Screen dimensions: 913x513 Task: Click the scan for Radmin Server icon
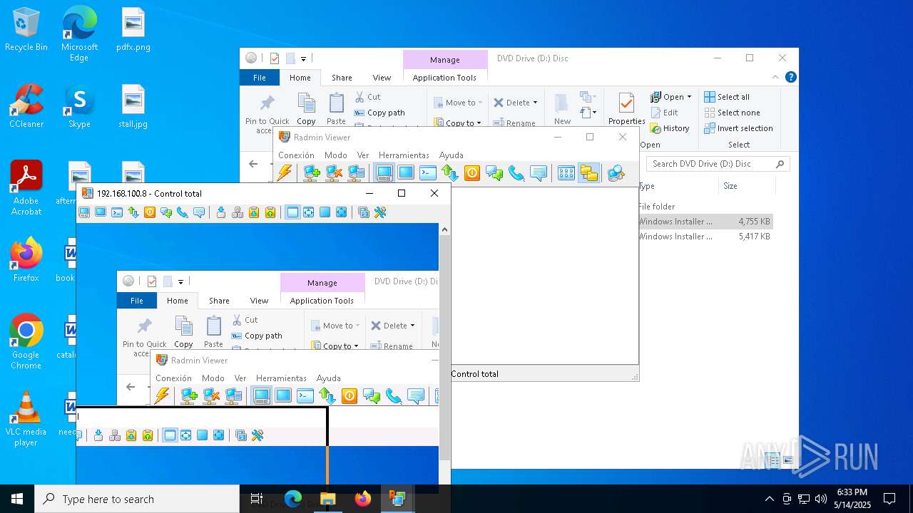click(x=616, y=173)
